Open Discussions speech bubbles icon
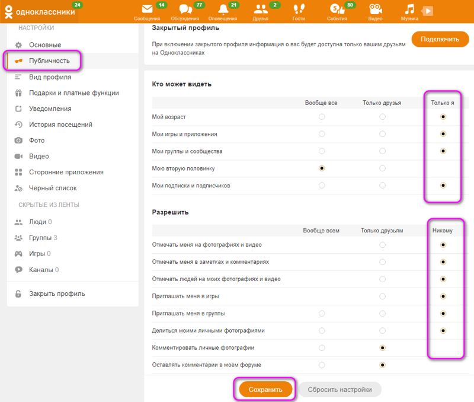Screen dimensions: 474x402 coord(185,9)
